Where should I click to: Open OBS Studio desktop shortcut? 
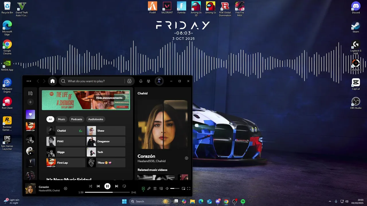coord(356,103)
